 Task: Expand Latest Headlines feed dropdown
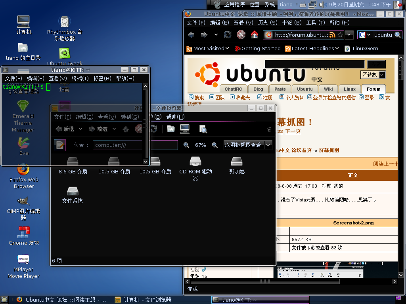pyautogui.click(x=312, y=48)
